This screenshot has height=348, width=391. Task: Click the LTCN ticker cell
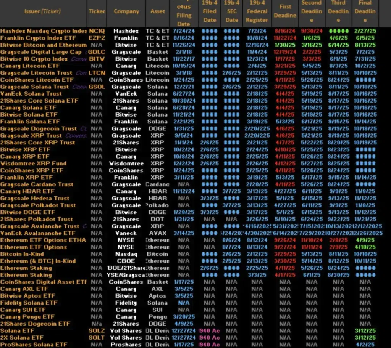97,73
